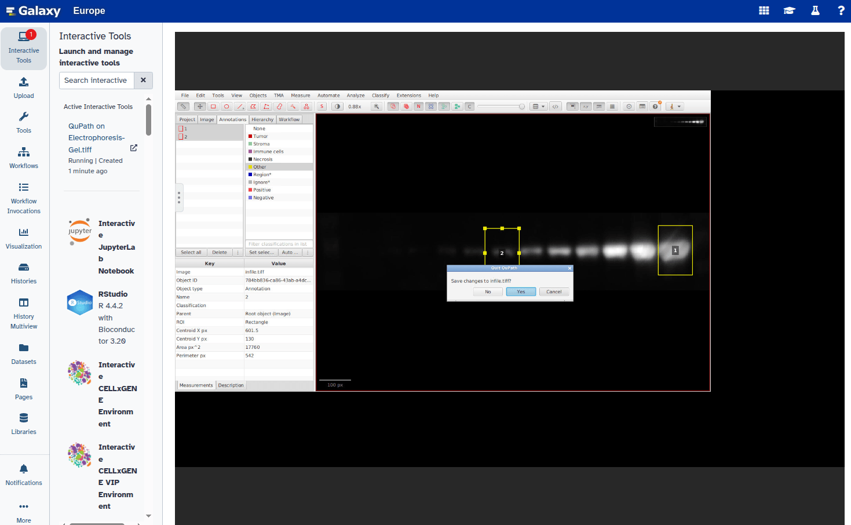This screenshot has width=851, height=525.
Task: Adjust the overlay opacity slider
Action: point(502,107)
